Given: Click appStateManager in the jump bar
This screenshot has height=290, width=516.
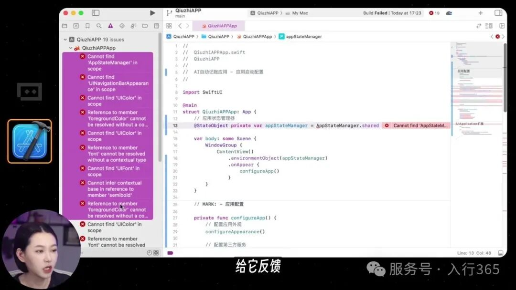Looking at the screenshot, I should [x=303, y=36].
